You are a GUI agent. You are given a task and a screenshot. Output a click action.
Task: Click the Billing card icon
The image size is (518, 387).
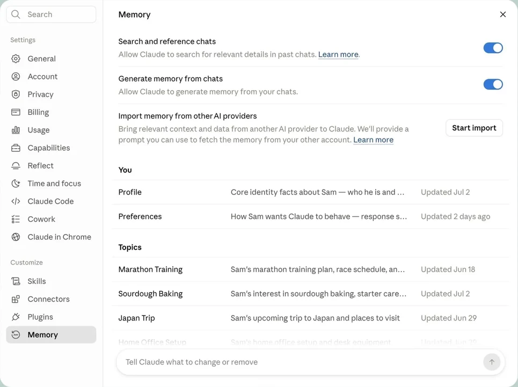tap(16, 112)
